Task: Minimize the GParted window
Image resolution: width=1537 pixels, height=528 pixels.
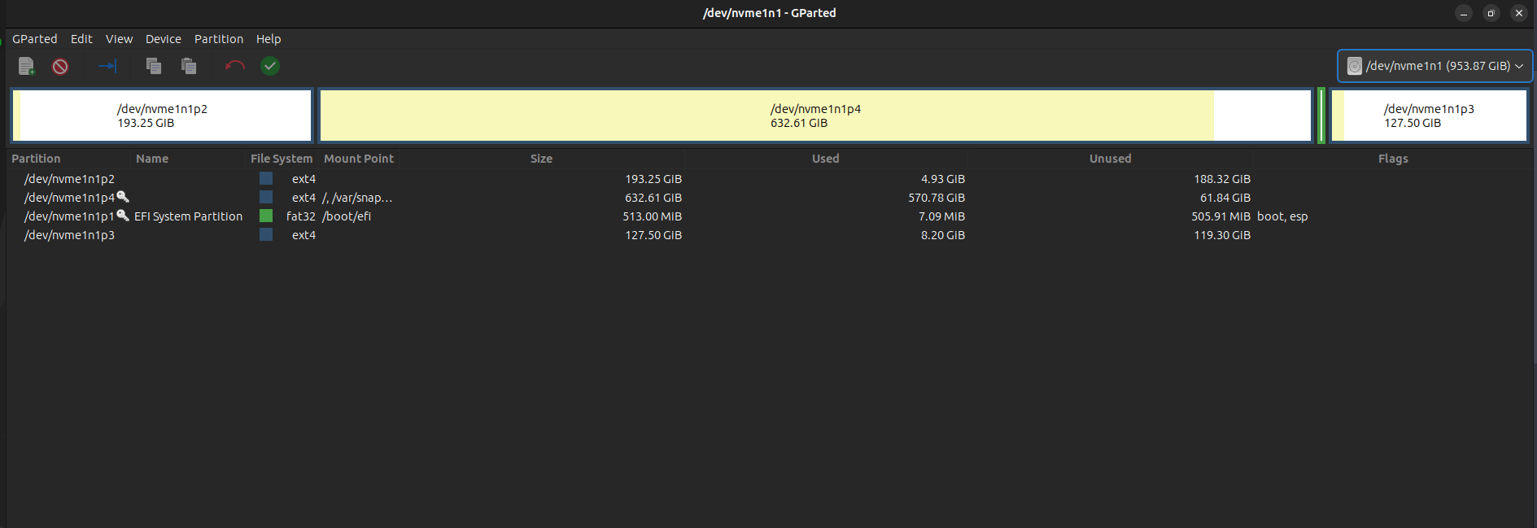Action: pyautogui.click(x=1463, y=13)
